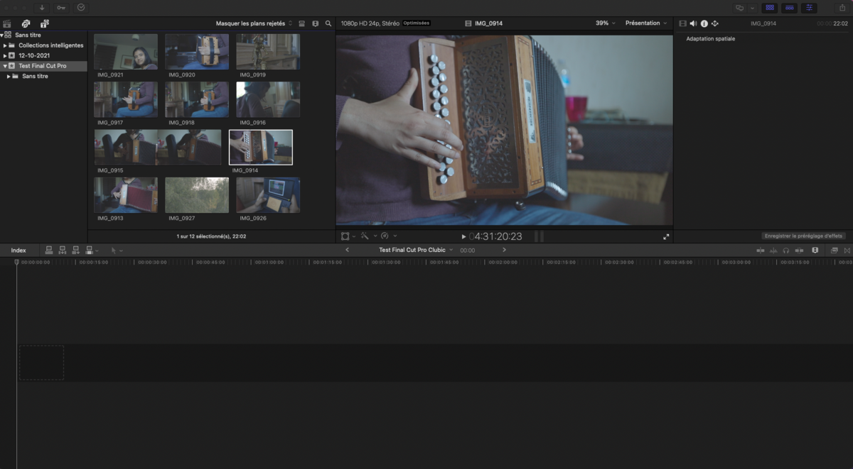Open the Info inspector icon
This screenshot has height=469, width=853.
[704, 23]
